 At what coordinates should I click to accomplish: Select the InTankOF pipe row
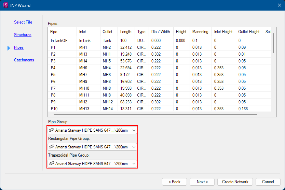pyautogui.click(x=159, y=41)
